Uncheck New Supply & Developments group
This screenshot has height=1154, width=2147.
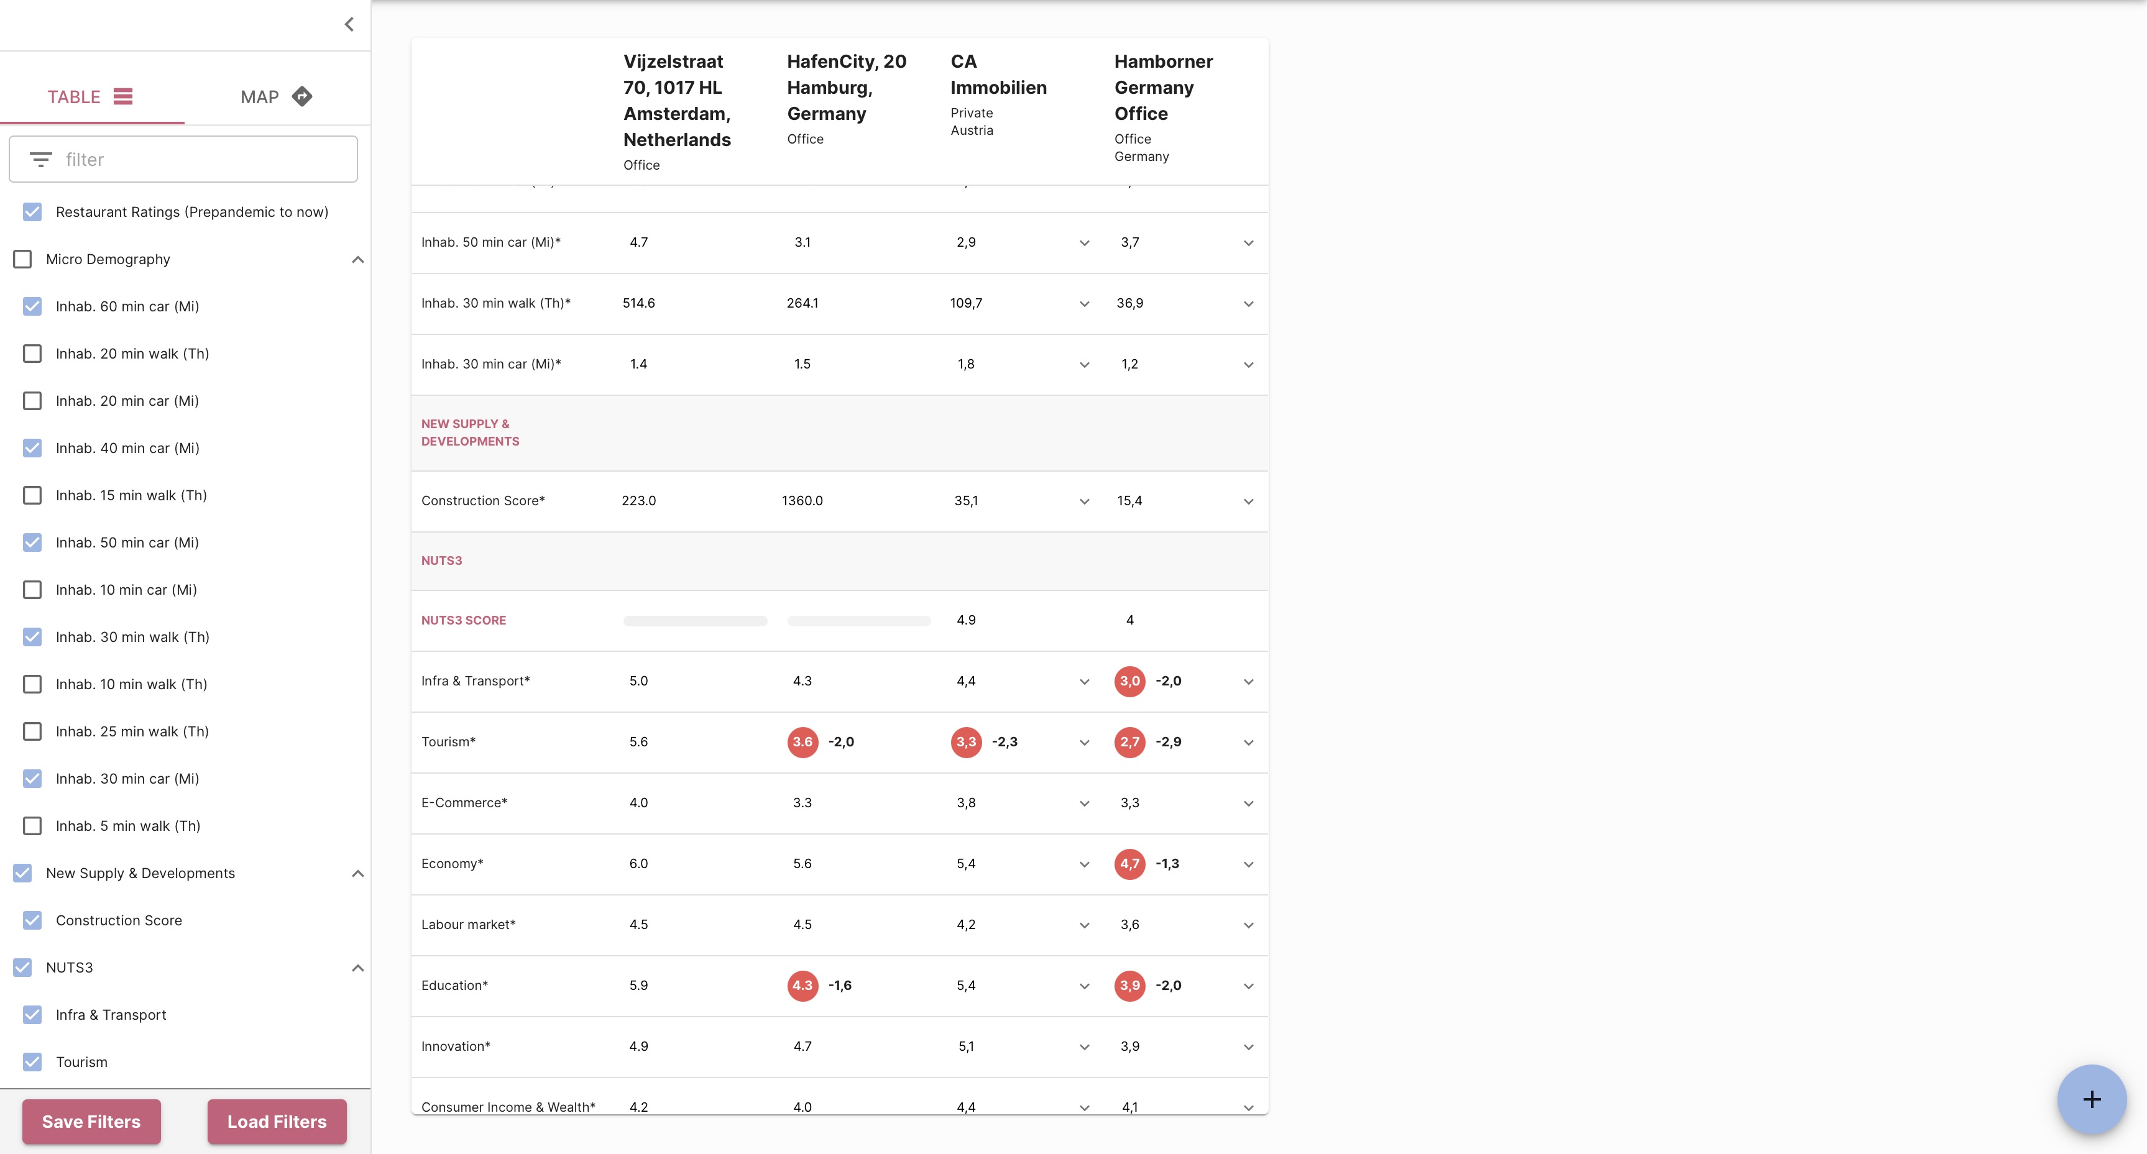[22, 873]
